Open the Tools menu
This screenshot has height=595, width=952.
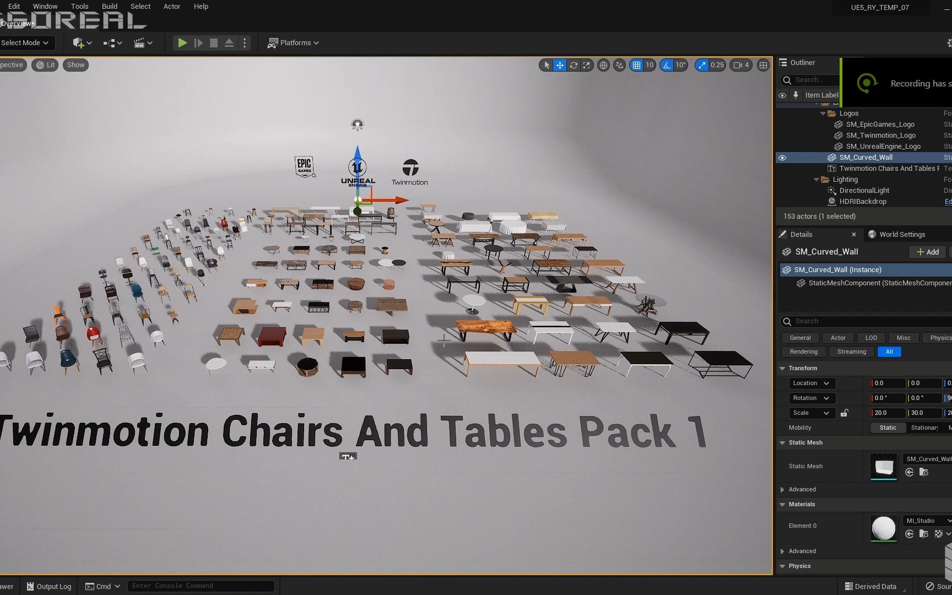[x=79, y=6]
